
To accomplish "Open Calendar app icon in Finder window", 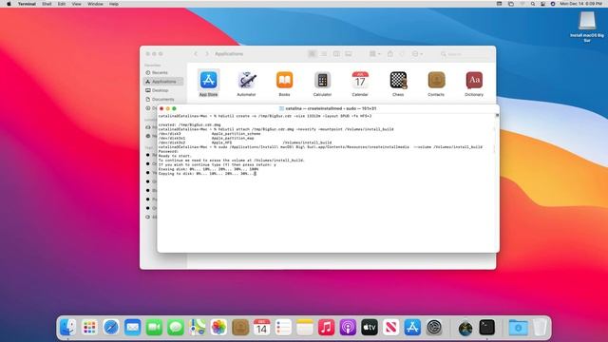I will tap(360, 80).
